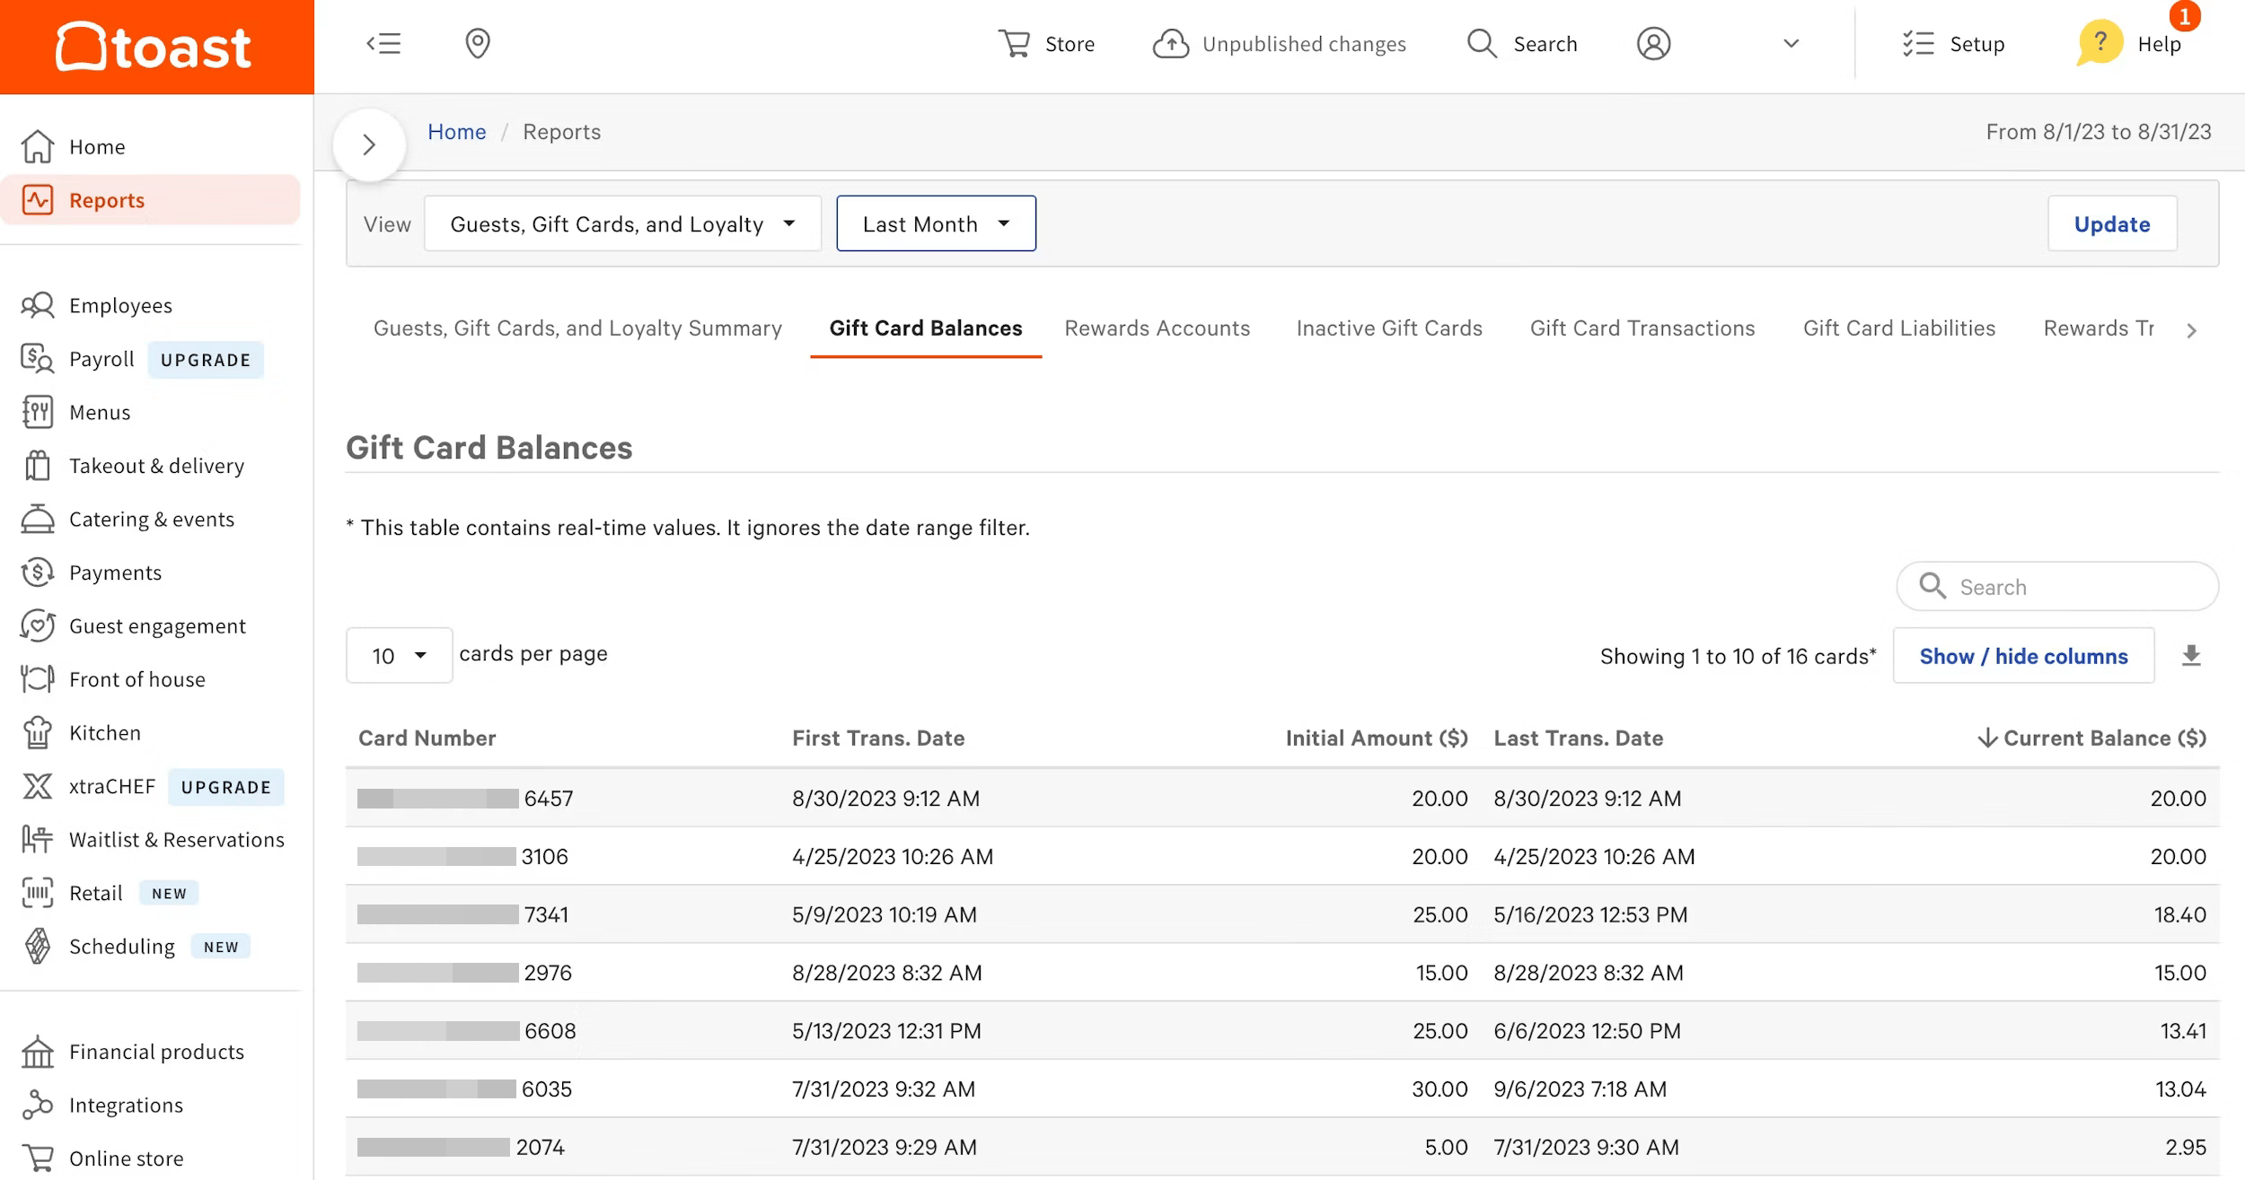Click the Payments dollar icon
Image resolution: width=2245 pixels, height=1180 pixels.
click(x=38, y=572)
